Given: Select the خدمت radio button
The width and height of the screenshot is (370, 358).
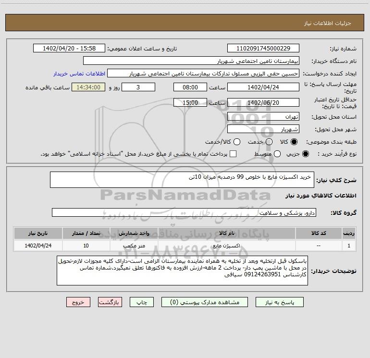Looking at the screenshot, I should [269, 142].
